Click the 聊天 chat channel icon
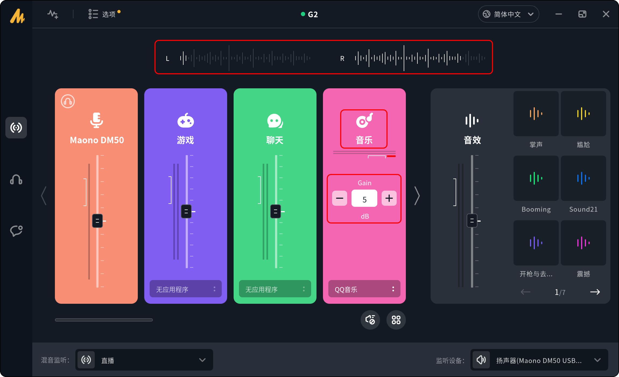Image resolution: width=619 pixels, height=377 pixels. tap(275, 121)
